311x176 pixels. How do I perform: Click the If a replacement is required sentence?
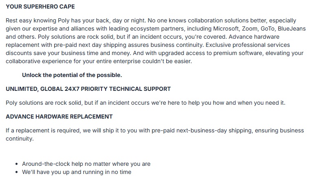click(155, 134)
